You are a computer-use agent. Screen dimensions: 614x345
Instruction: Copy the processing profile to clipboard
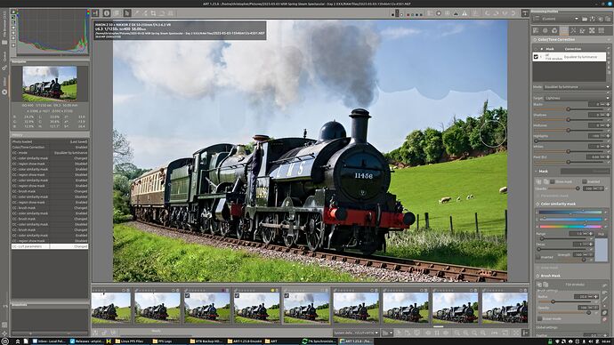[x=601, y=19]
